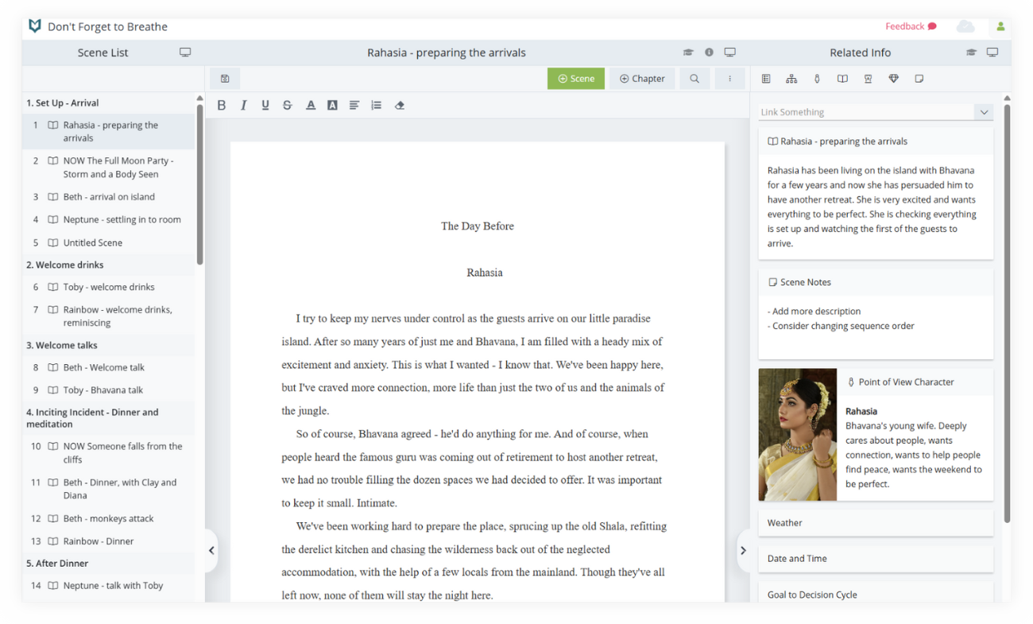Viewport: 1033px width, 624px height.
Task: Click the monitor icon in Scene List header
Action: pos(185,52)
